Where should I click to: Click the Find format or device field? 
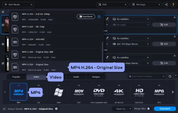(147, 76)
